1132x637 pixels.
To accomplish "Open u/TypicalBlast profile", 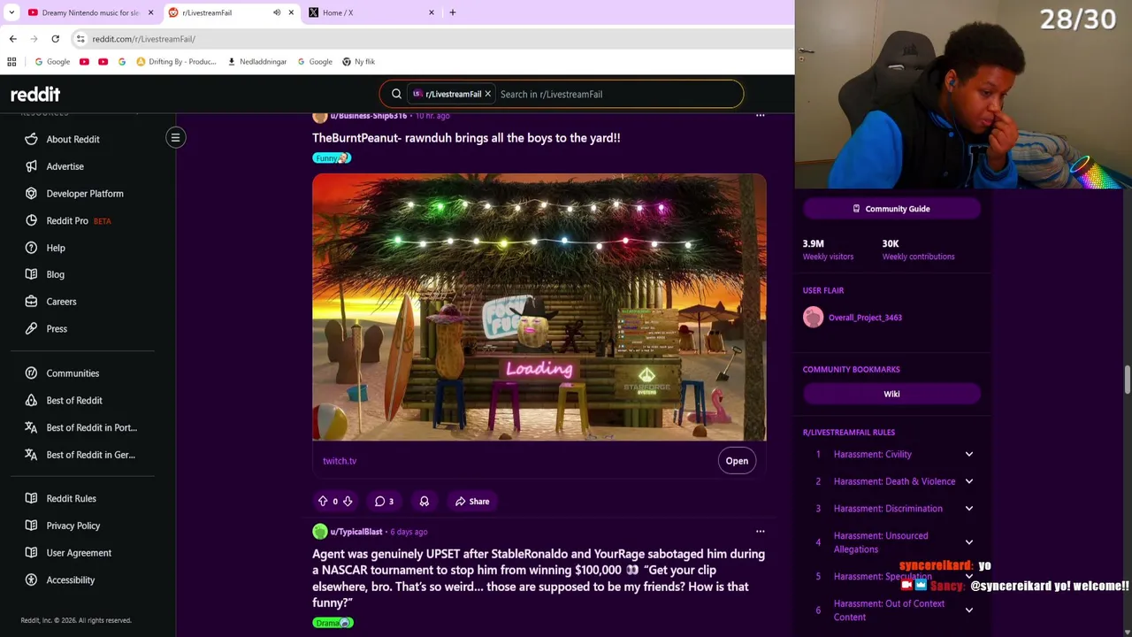I will coord(356,532).
